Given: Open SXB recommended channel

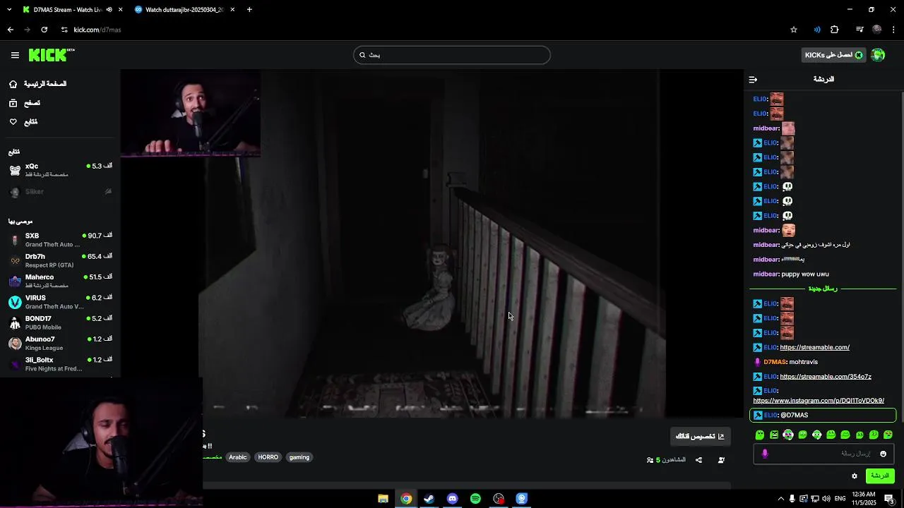Looking at the screenshot, I should pos(60,240).
